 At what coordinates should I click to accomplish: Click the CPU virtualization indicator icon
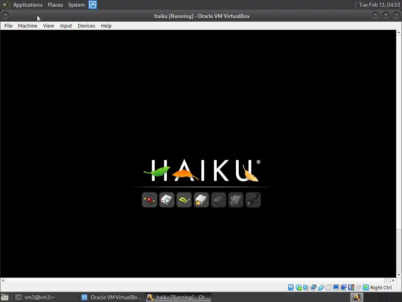(351, 287)
